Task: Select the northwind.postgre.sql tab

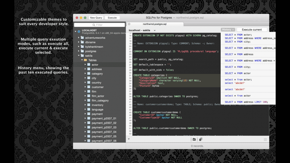Action: pyautogui.click(x=155, y=24)
